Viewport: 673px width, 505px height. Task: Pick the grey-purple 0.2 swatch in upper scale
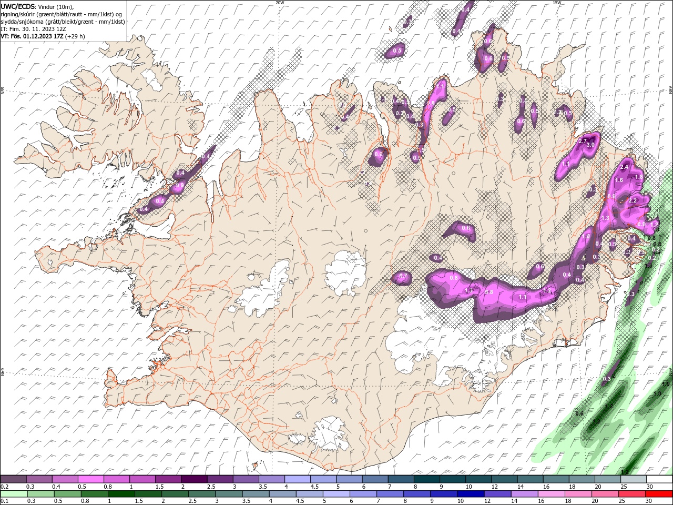pyautogui.click(x=13, y=479)
